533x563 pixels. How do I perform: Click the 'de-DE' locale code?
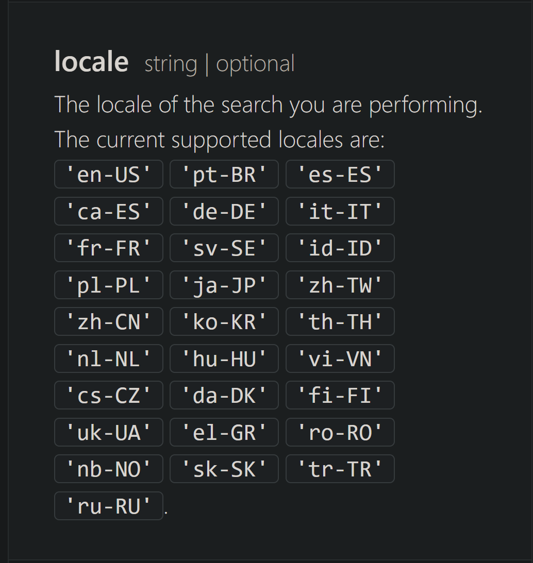224,211
